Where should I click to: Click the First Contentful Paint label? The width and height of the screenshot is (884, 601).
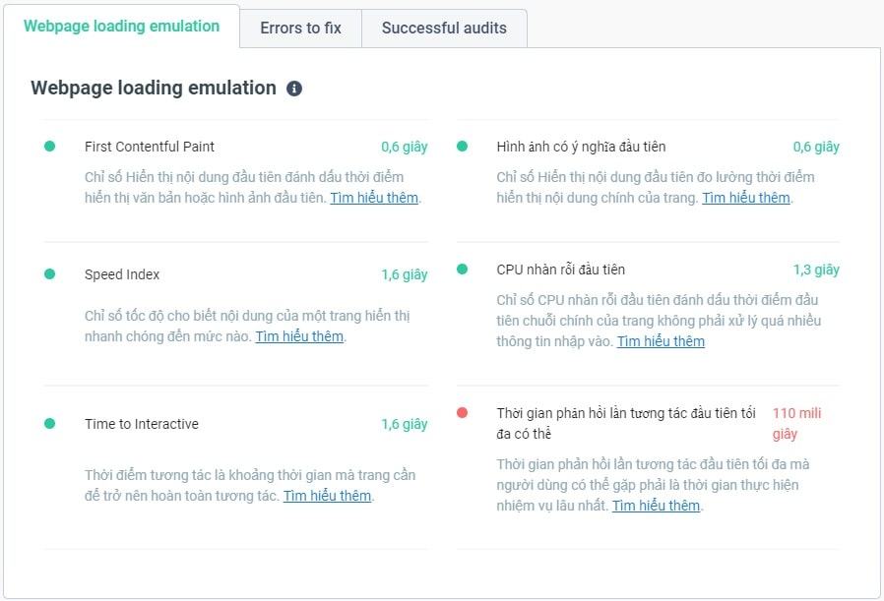click(150, 147)
